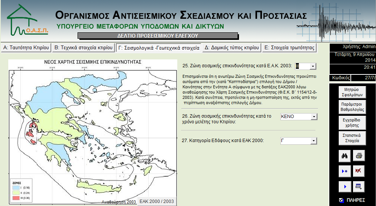
Task: Click the ΚΕΝΟ value text field
Action: (296, 117)
